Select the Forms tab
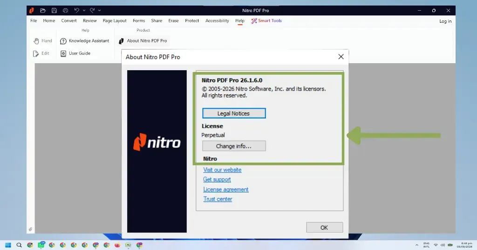 click(139, 20)
